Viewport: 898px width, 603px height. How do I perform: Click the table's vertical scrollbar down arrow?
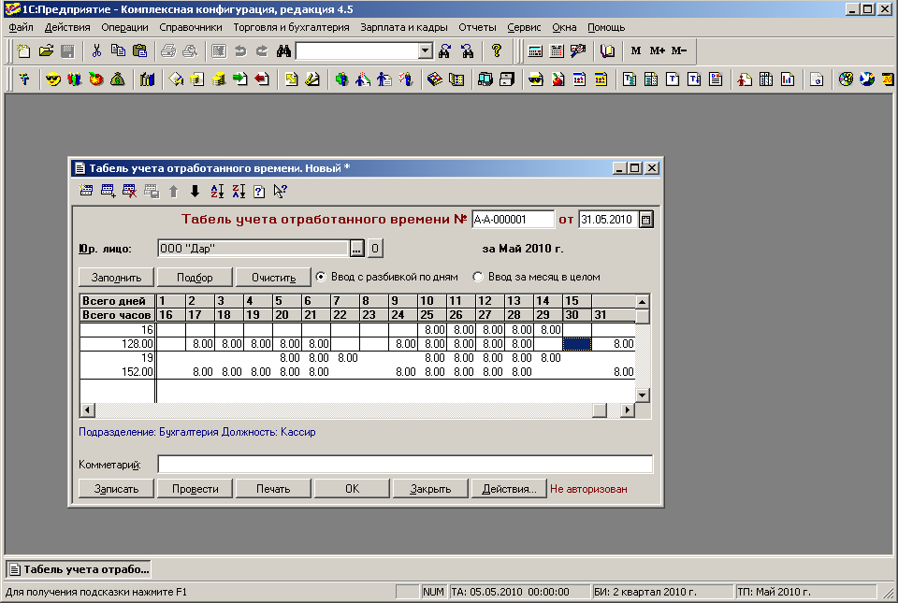643,395
